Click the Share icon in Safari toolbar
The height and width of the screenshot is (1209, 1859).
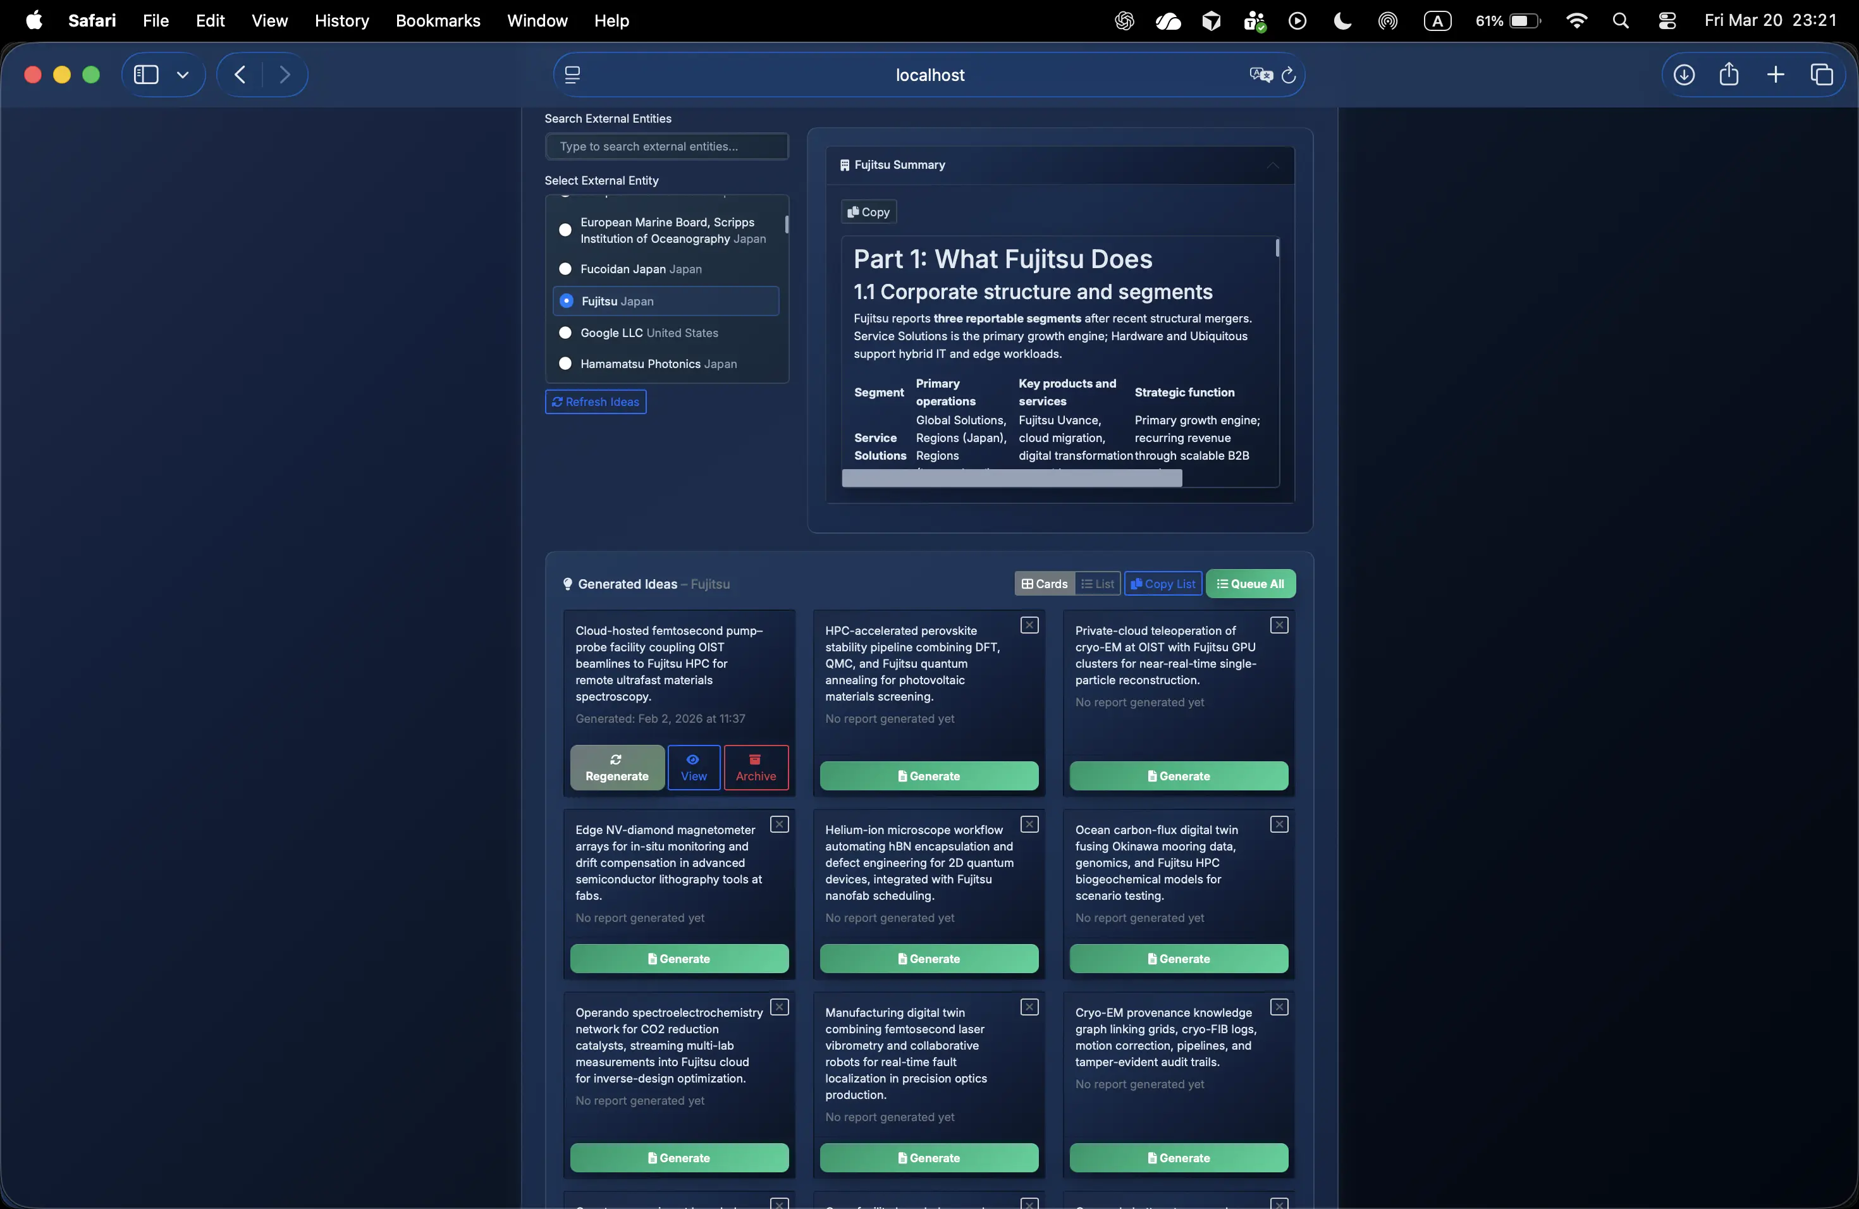(x=1729, y=73)
